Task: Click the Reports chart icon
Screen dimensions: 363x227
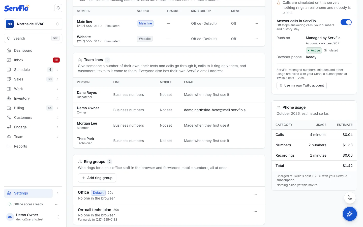Action: click(x=9, y=146)
